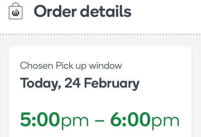201x137 pixels.
Task: Click the word "window" in the label
Action: click(x=105, y=66)
